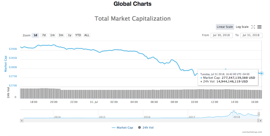Image resolution: width=270 pixels, height=136 pixels.
Task: Click the navigator scrollbar track
Action: [136, 120]
